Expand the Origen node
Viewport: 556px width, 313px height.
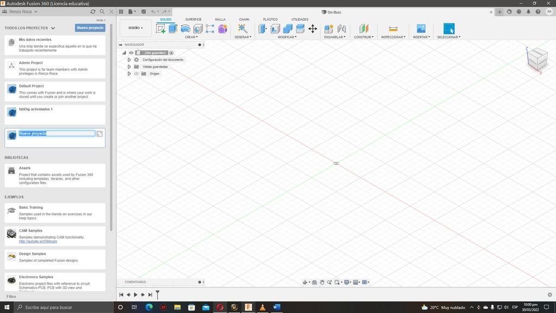[129, 74]
